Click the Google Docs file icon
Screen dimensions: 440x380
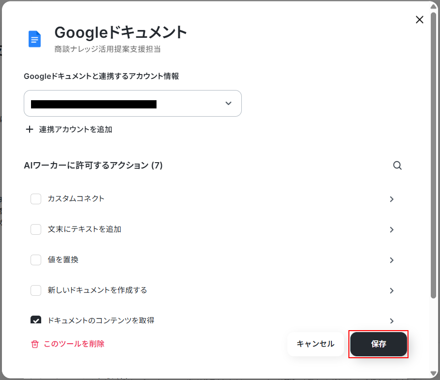click(x=34, y=39)
